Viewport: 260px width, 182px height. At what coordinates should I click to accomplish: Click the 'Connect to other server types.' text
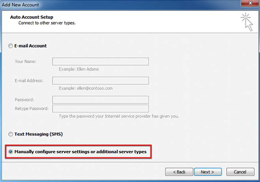click(47, 23)
